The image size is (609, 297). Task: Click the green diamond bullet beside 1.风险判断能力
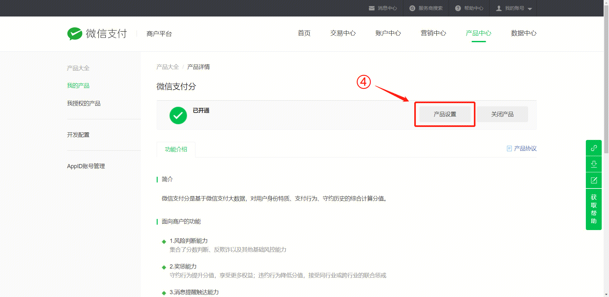[x=164, y=242]
